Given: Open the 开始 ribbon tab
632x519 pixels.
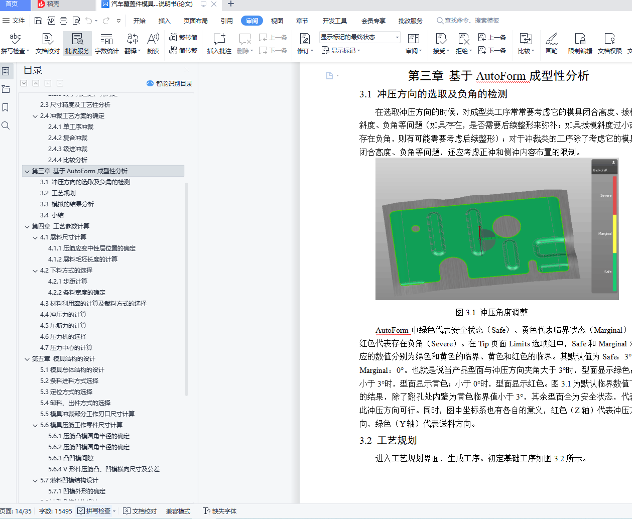Looking at the screenshot, I should [x=140, y=21].
